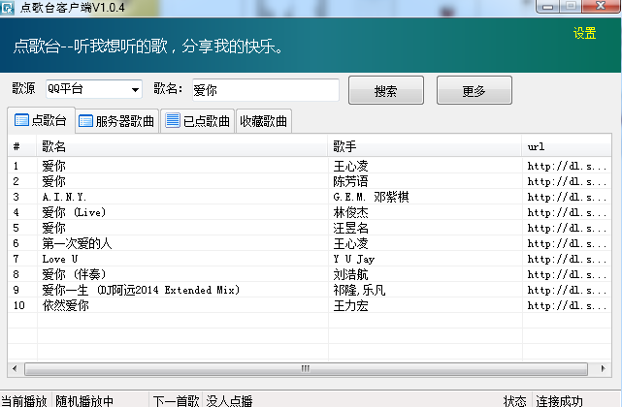Click the 点歌台 tab icon
This screenshot has height=407, width=622.
(x=21, y=121)
